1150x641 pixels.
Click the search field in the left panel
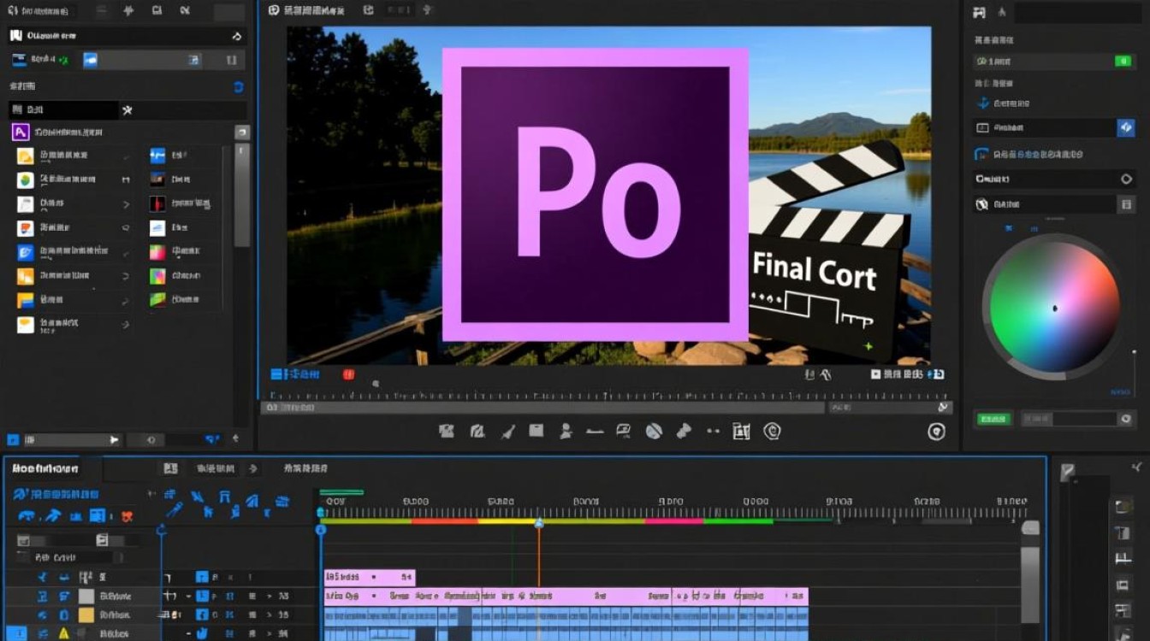pos(64,109)
